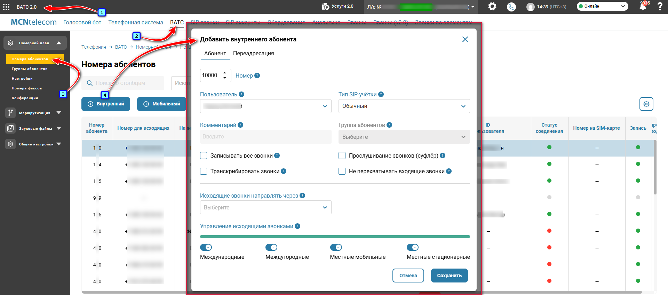The width and height of the screenshot is (668, 295).
Task: Open the help question mark in top bar
Action: coord(660,6)
